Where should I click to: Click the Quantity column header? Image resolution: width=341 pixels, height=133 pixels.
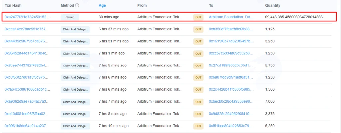[x=272, y=5]
